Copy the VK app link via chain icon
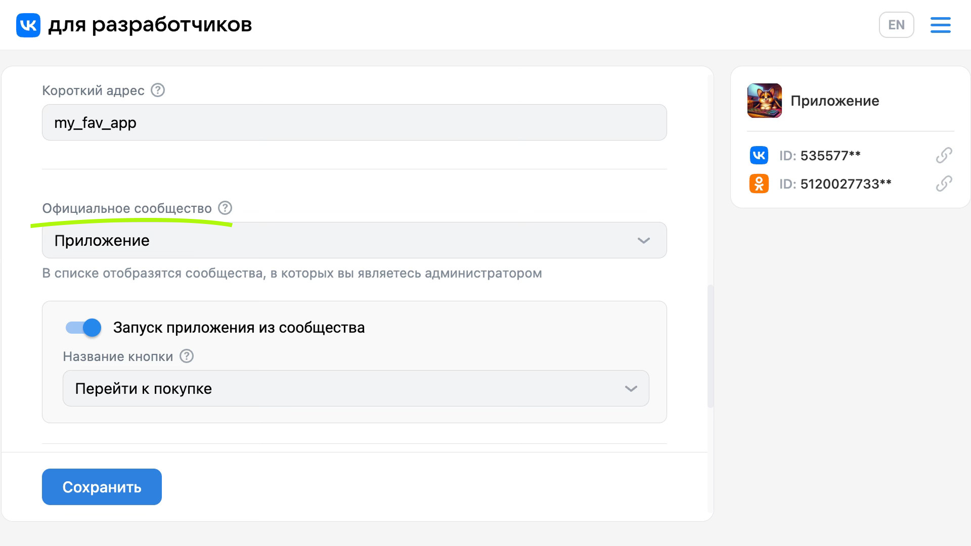 point(944,155)
